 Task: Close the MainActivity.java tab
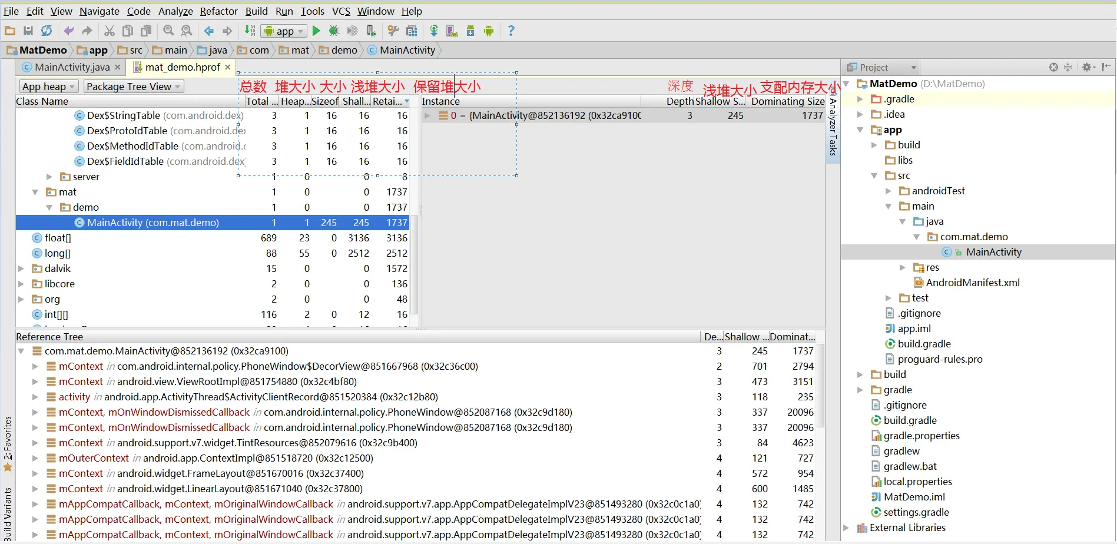[118, 67]
